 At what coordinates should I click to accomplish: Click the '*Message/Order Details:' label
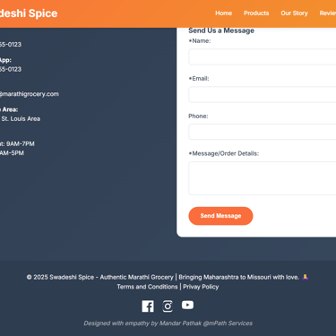224,153
